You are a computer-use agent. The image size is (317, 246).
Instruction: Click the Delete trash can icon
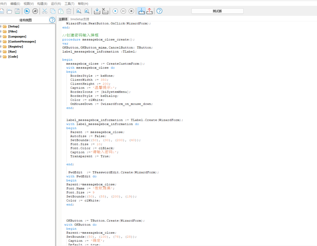[69, 11]
